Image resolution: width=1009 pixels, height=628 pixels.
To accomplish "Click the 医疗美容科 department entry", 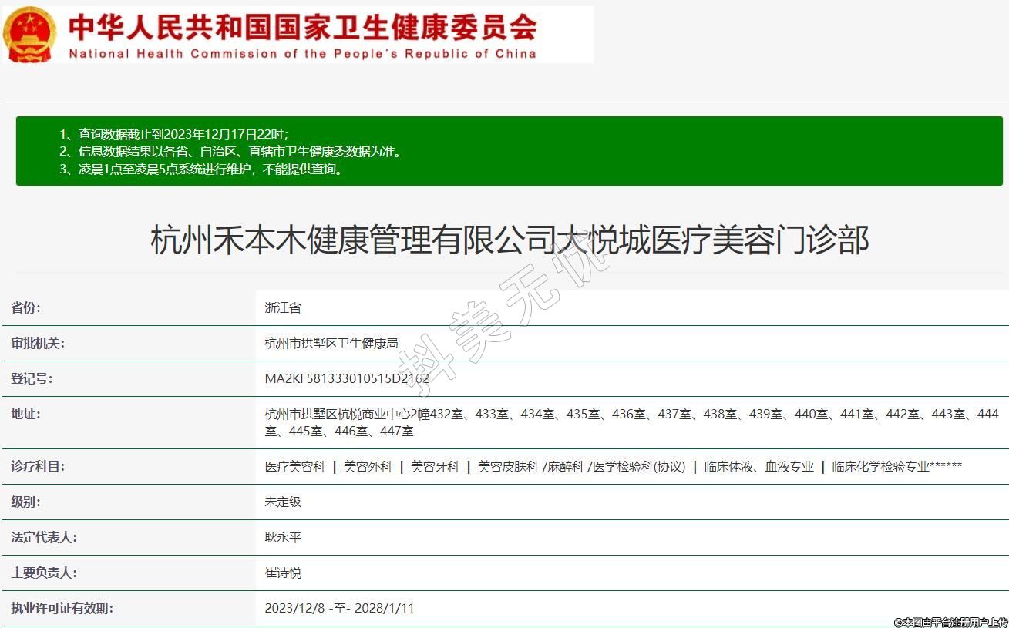I will tap(295, 466).
